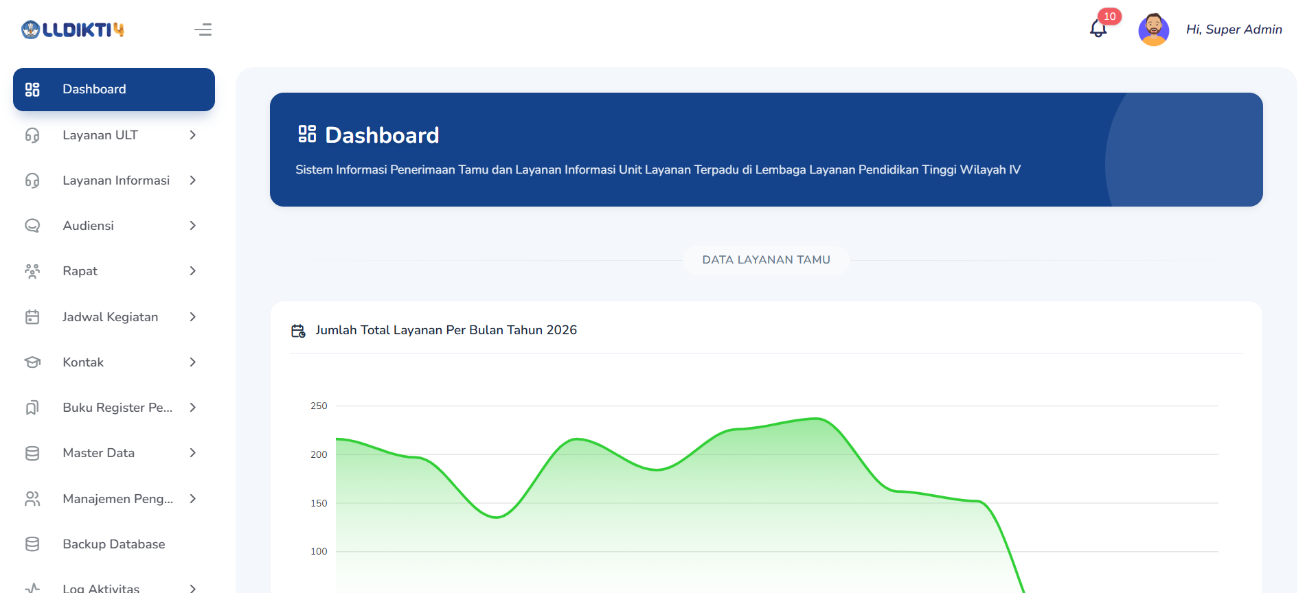Select the Dashboard menu item
The image size is (1305, 593).
114,89
